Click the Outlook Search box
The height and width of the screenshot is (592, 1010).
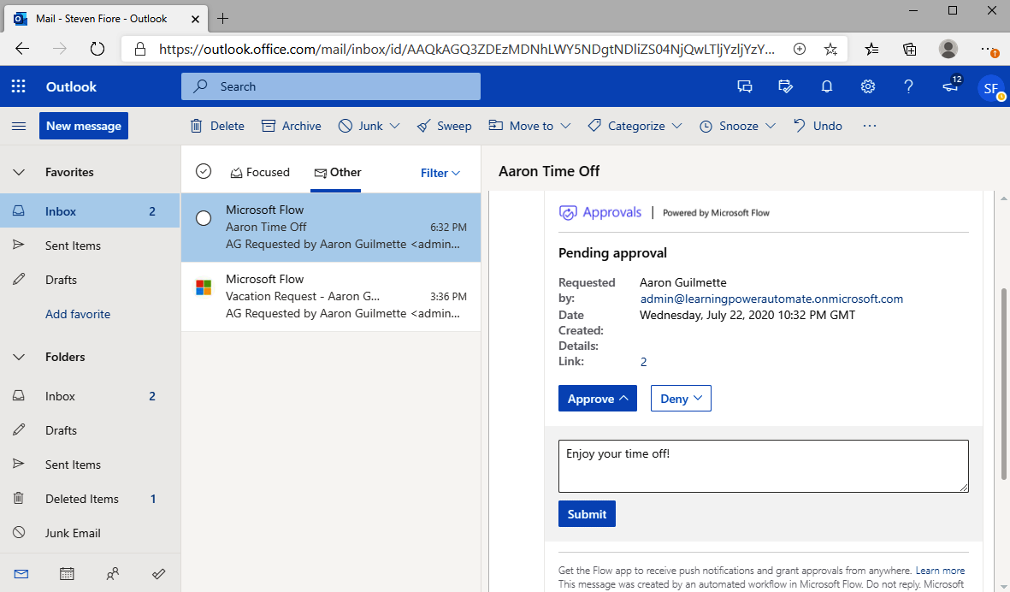(x=330, y=86)
